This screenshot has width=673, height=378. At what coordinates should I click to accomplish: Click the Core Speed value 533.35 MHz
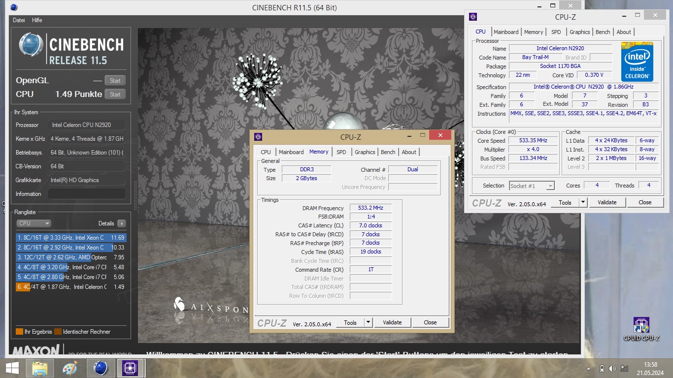pyautogui.click(x=533, y=141)
